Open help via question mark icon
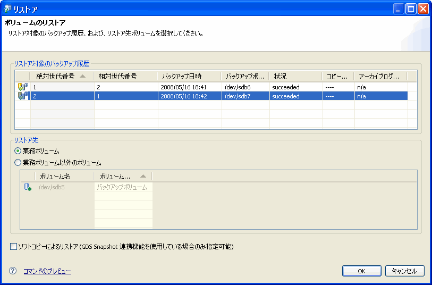The image size is (432, 285). (13, 271)
